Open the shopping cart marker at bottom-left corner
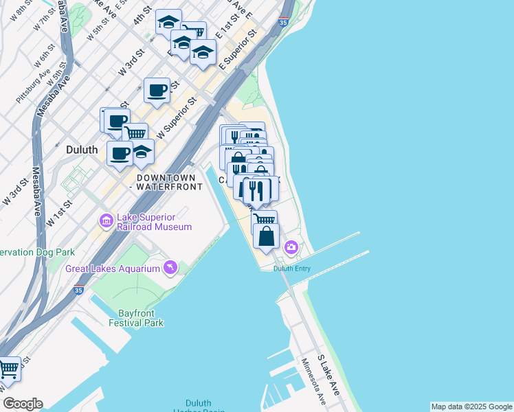This screenshot has height=412, width=514. click(10, 371)
